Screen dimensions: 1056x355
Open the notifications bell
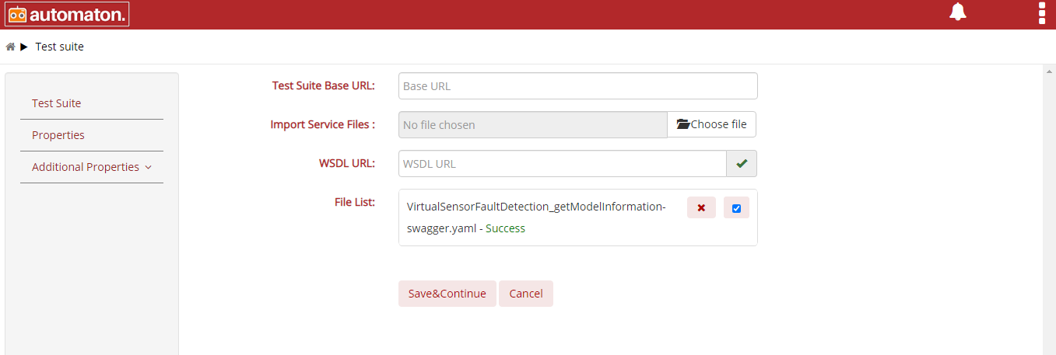click(957, 12)
